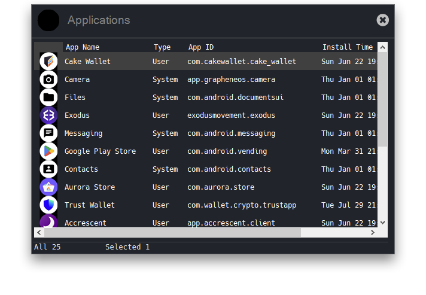Click app.grapheneos.camera app ID
This screenshot has width=426, height=295.
[231, 80]
